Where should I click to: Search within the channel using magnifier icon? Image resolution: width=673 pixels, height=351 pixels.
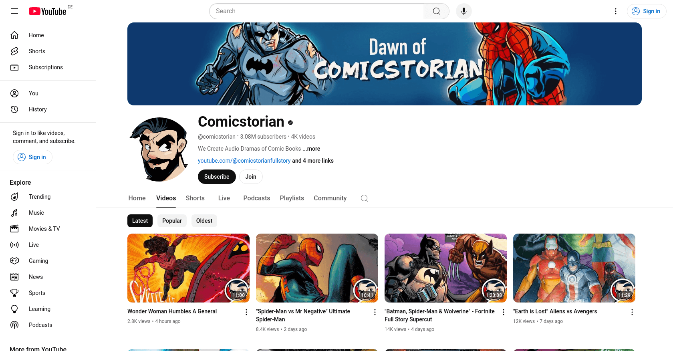364,198
